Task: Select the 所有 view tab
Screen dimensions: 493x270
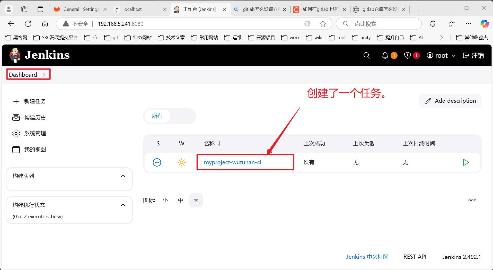Action: click(157, 116)
